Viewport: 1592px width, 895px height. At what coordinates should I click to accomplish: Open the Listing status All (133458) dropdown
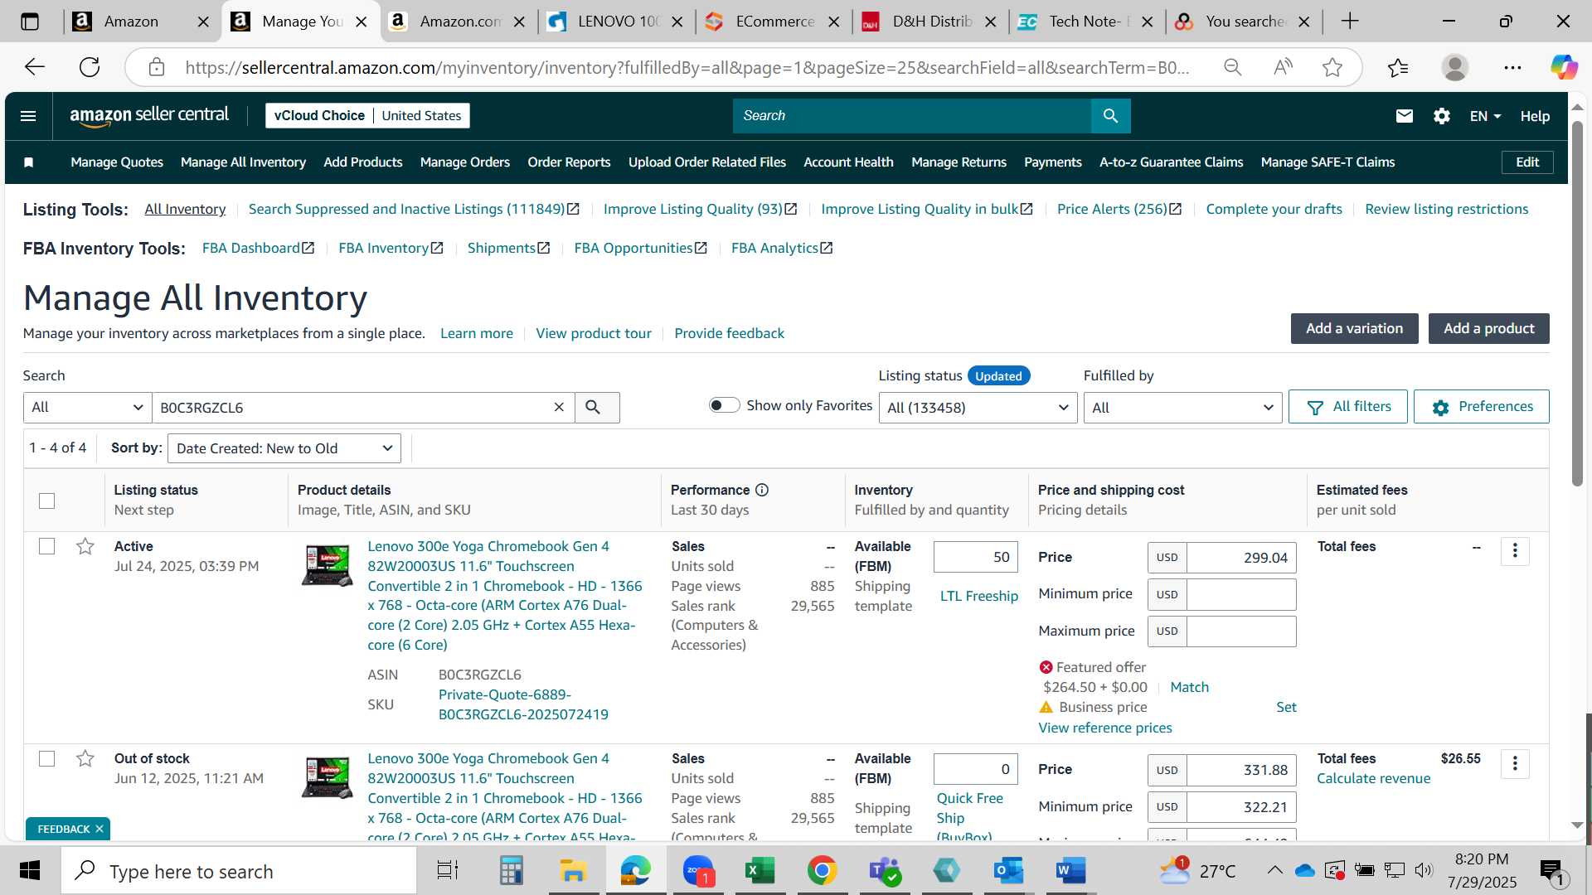(x=978, y=407)
